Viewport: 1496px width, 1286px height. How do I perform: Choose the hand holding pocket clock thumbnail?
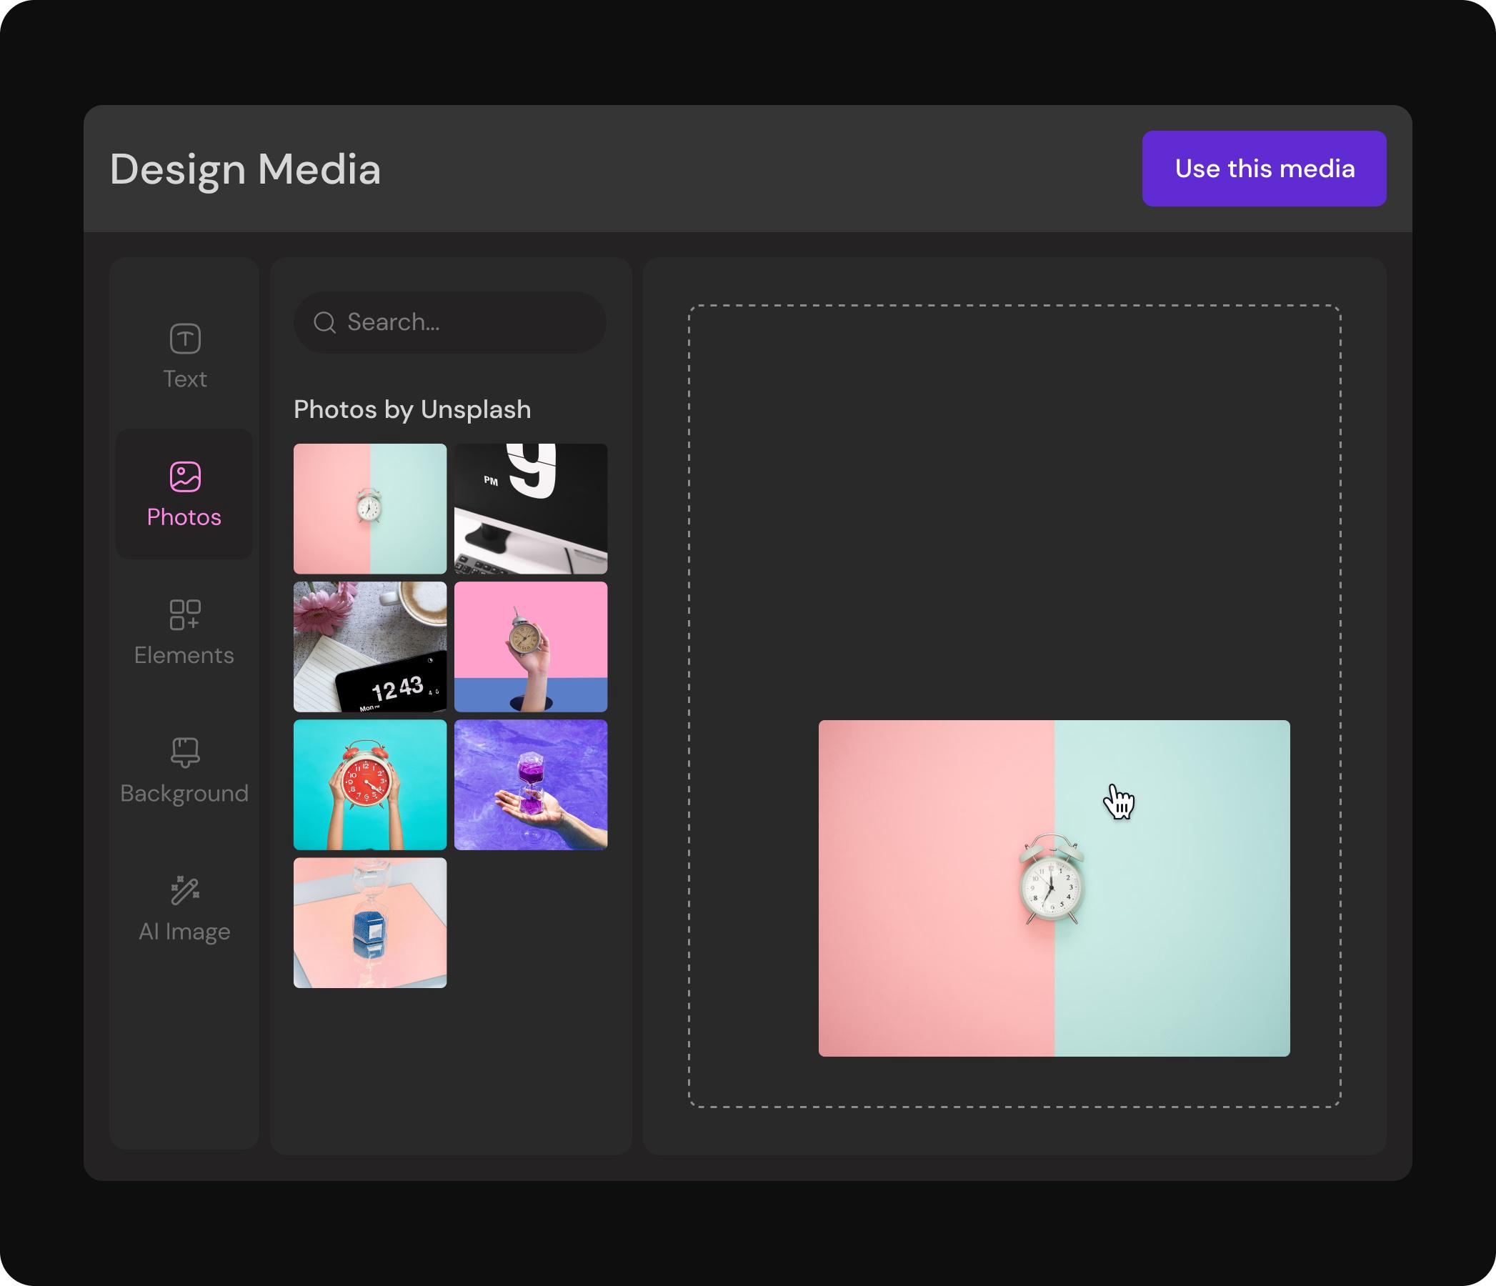[531, 647]
